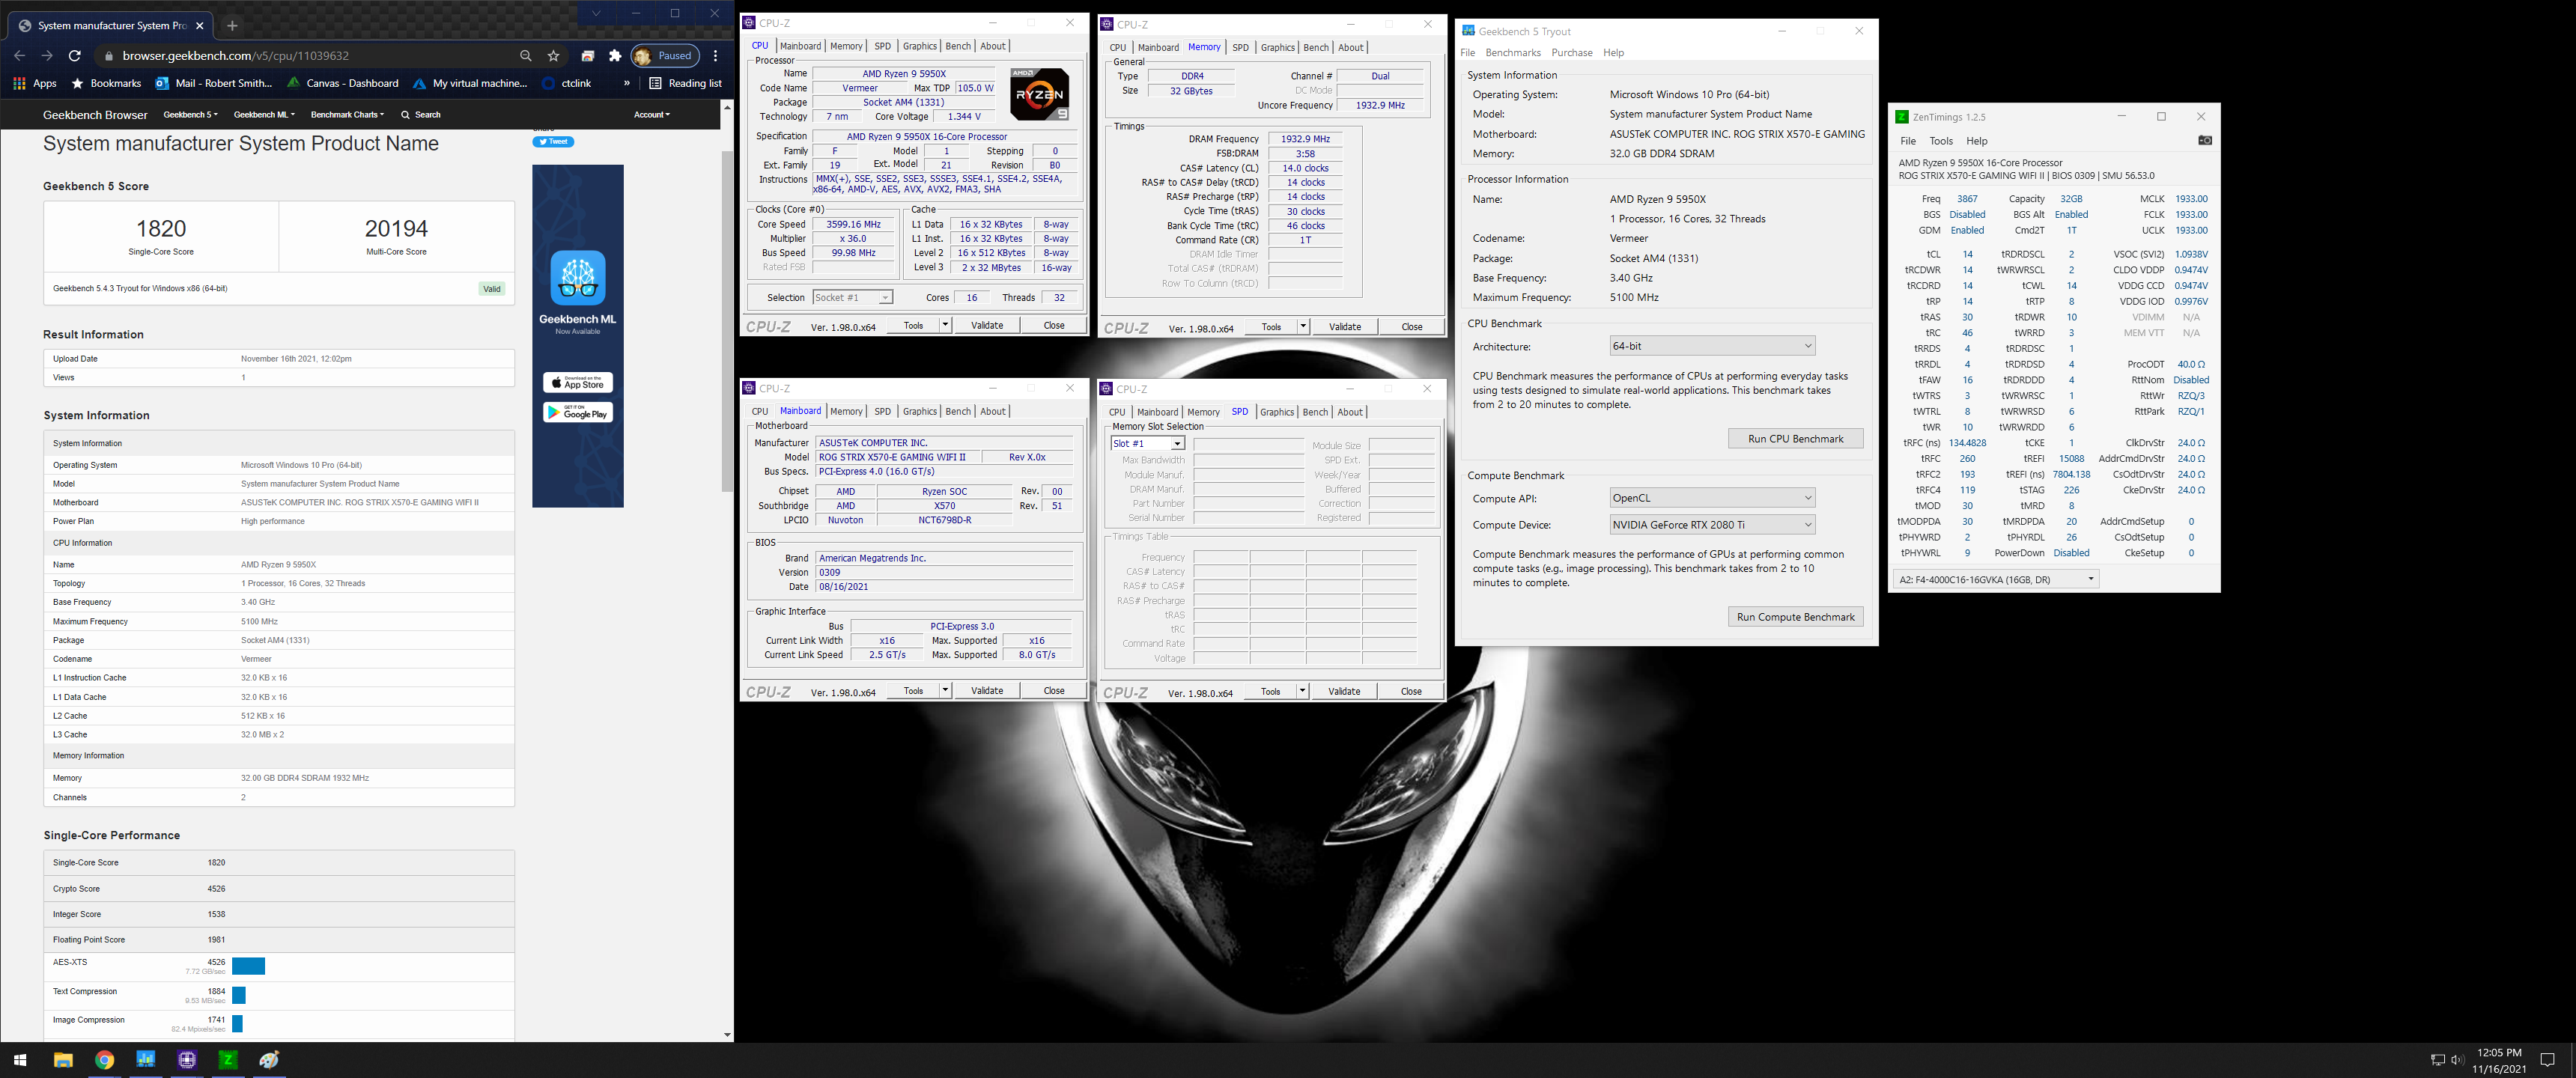Switch to Geekbench 5 from the taskbar
2576x1078 pixels.
point(146,1060)
